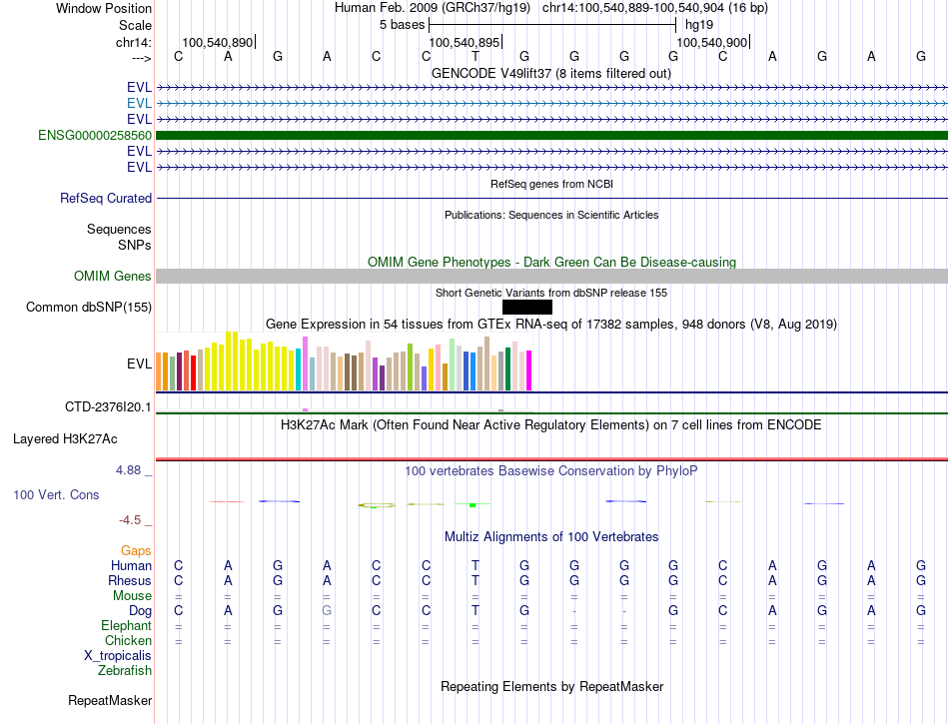
Task: Click the Window Position label
Action: coord(104,8)
